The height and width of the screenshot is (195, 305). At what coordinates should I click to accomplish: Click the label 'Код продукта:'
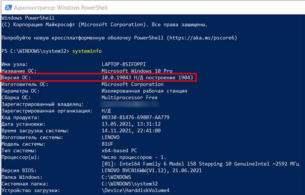click(20, 117)
